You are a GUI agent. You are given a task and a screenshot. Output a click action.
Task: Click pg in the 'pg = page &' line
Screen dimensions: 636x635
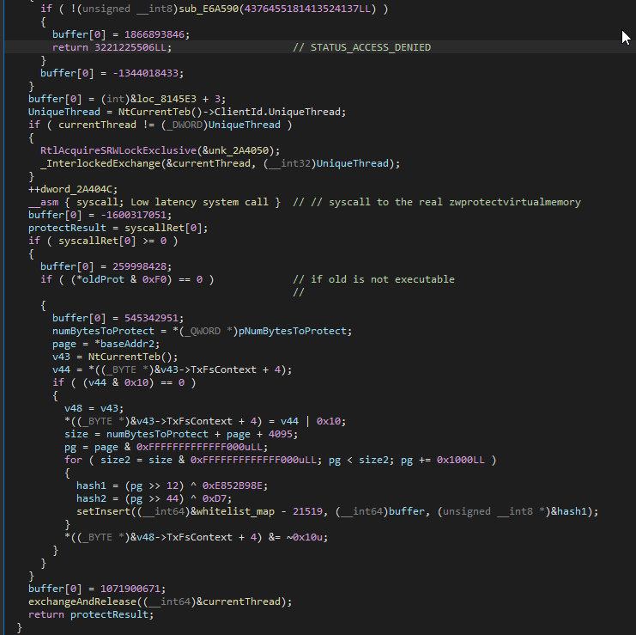tap(70, 447)
